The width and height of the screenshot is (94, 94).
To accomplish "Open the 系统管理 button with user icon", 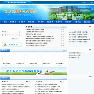I will pyautogui.click(x=12, y=45).
